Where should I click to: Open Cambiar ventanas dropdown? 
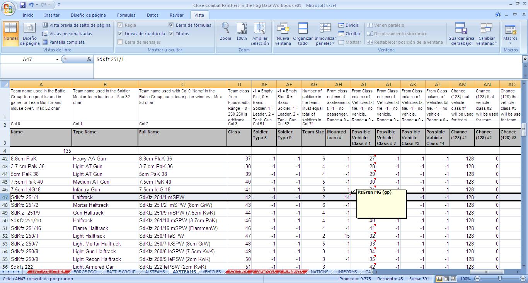486,34
